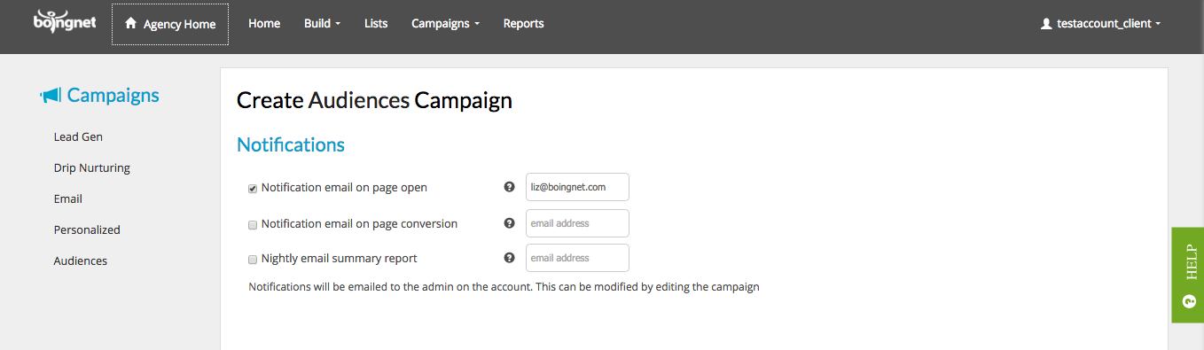Viewport: 1204px width, 350px height.
Task: Click the house icon beside Agency Home
Action: (x=131, y=24)
